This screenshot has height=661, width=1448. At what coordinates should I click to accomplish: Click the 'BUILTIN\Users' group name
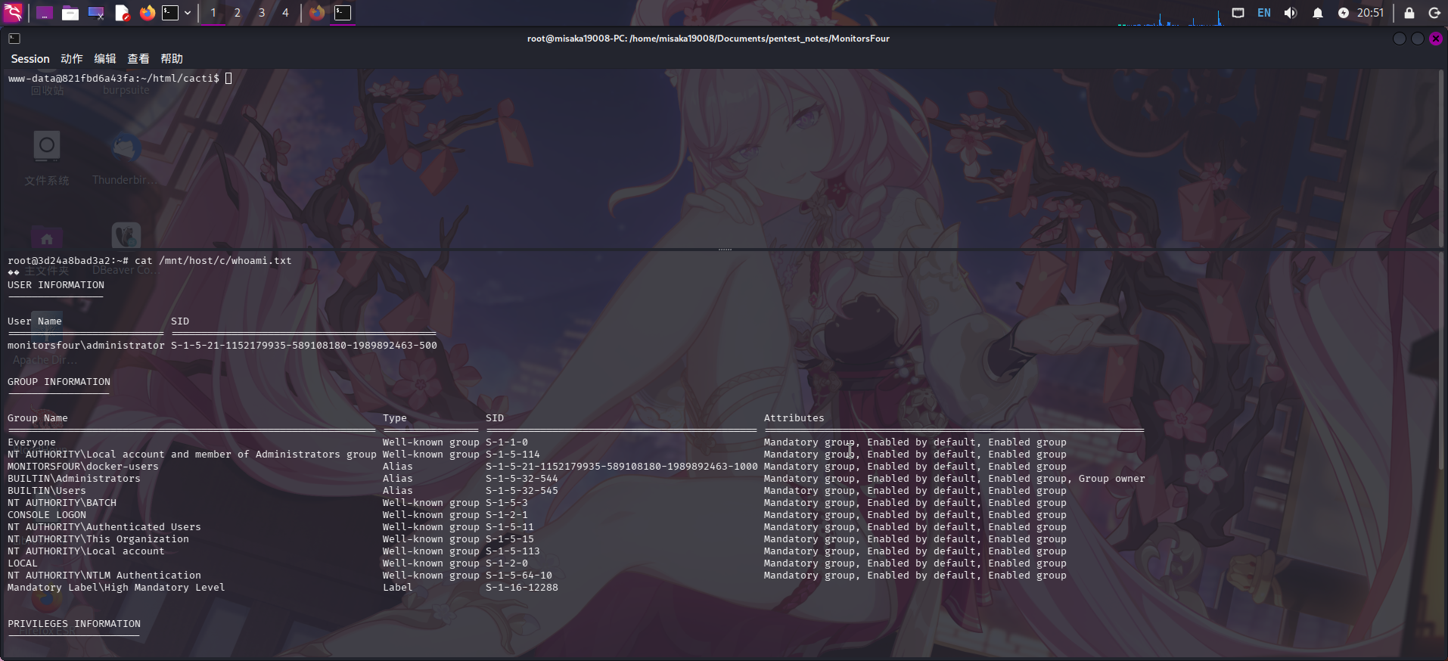tap(47, 491)
